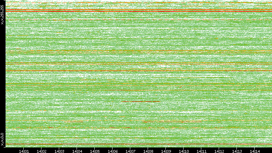Viewport: 272px width, 153px height.
Task: Click the 14:07 time axis label
Action: (130, 151)
